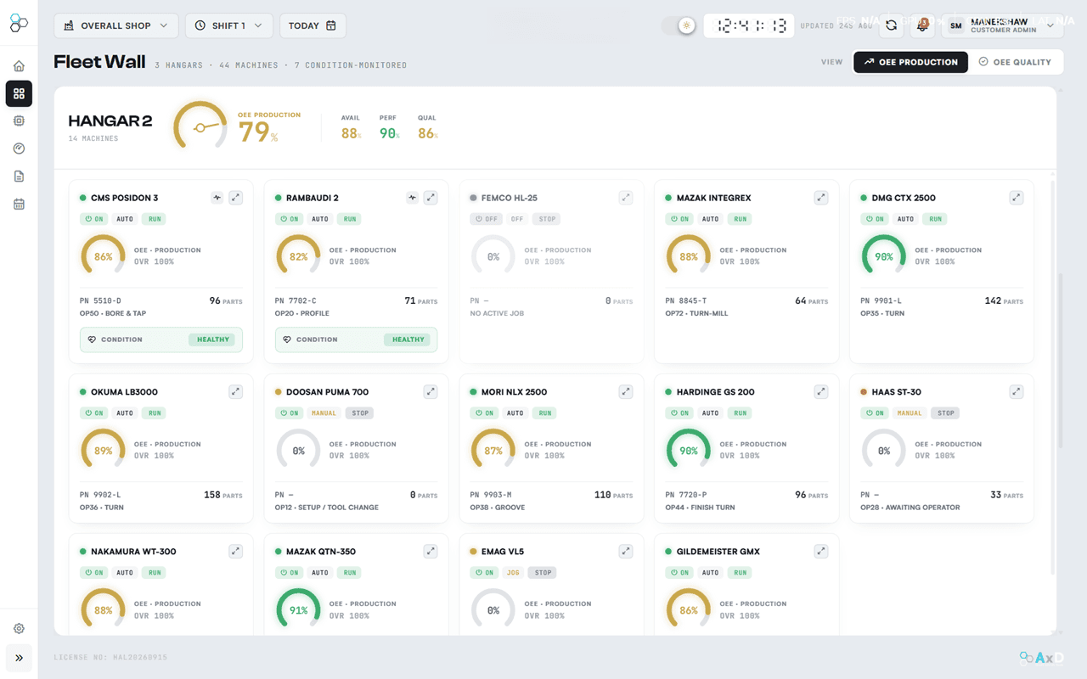Expand the DOOSAN PUMA 700 card
The image size is (1087, 679).
431,392
